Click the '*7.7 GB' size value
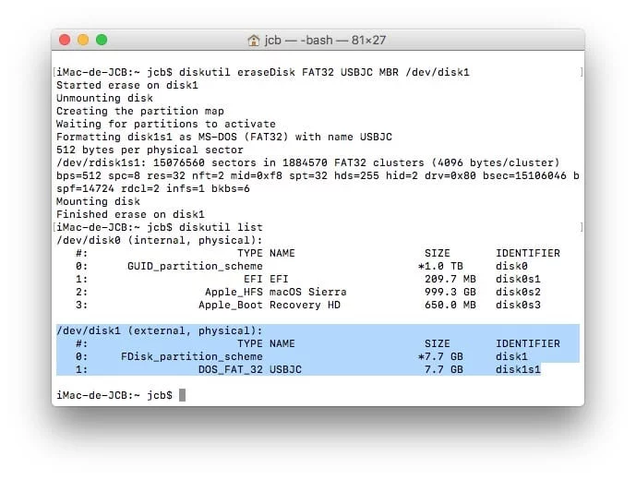Screen dimensions: 636x480 [x=440, y=356]
